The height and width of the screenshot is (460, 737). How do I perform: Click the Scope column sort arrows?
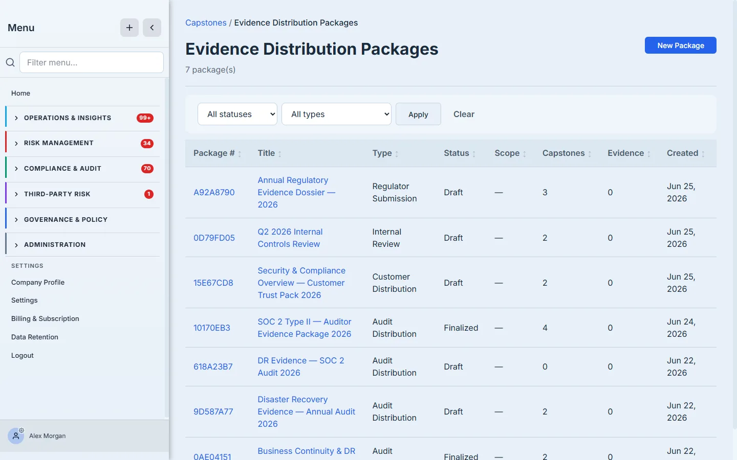coord(525,154)
